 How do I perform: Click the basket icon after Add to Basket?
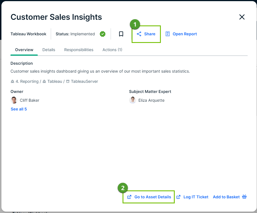245,197
